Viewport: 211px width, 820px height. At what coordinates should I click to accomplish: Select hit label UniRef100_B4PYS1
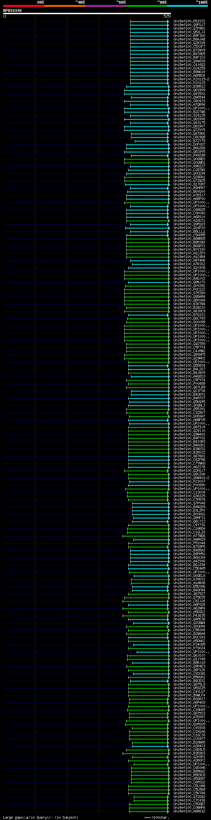coord(189,438)
